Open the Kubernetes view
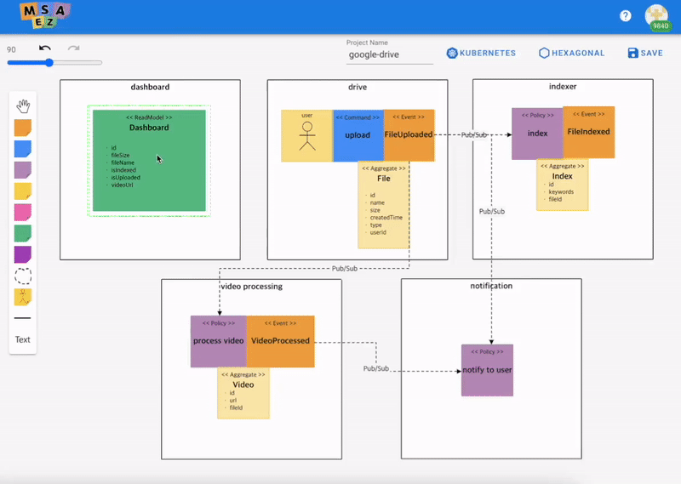 [481, 53]
